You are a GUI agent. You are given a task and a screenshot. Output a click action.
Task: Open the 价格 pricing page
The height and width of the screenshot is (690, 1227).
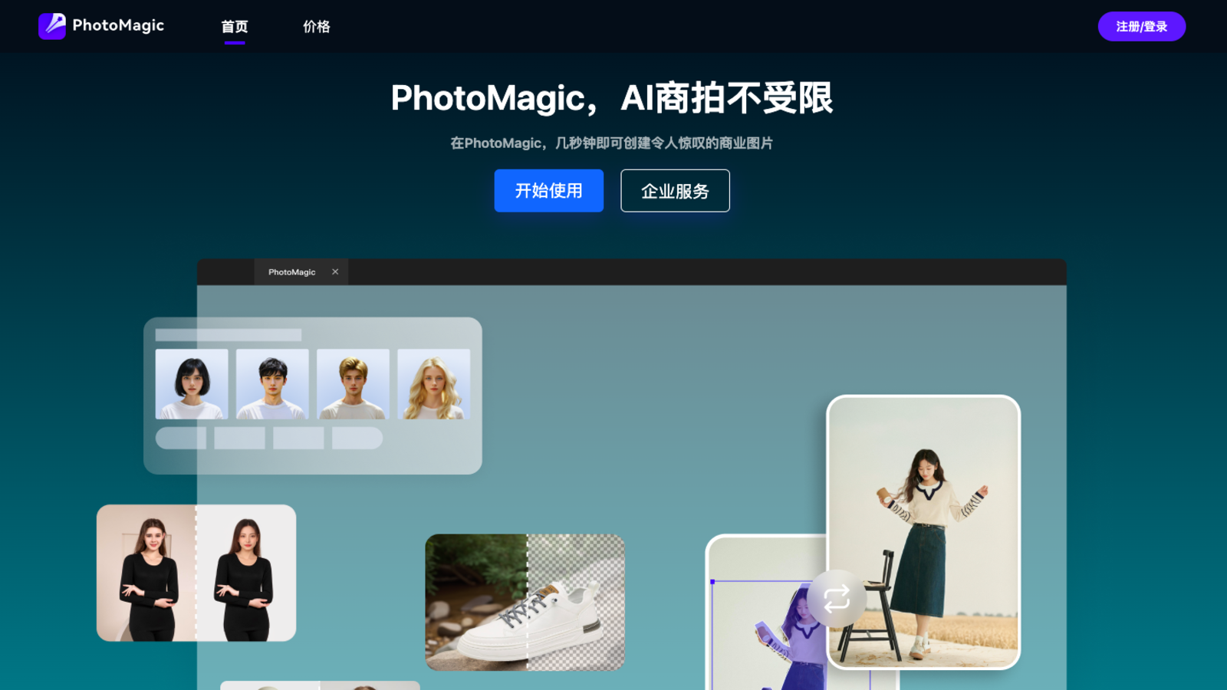coord(316,27)
